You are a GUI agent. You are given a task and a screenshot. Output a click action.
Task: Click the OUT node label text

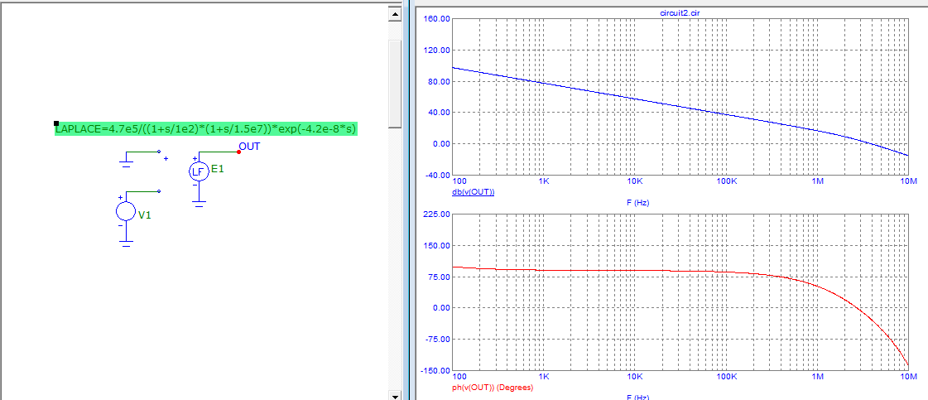click(249, 147)
